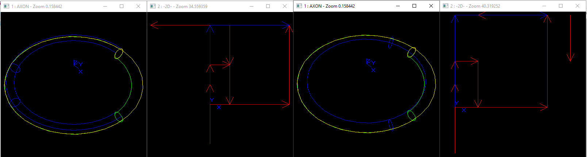Maximize the 2D Zoom 40.319252 window
Viewport: 587px width, 157px height.
(561, 6)
